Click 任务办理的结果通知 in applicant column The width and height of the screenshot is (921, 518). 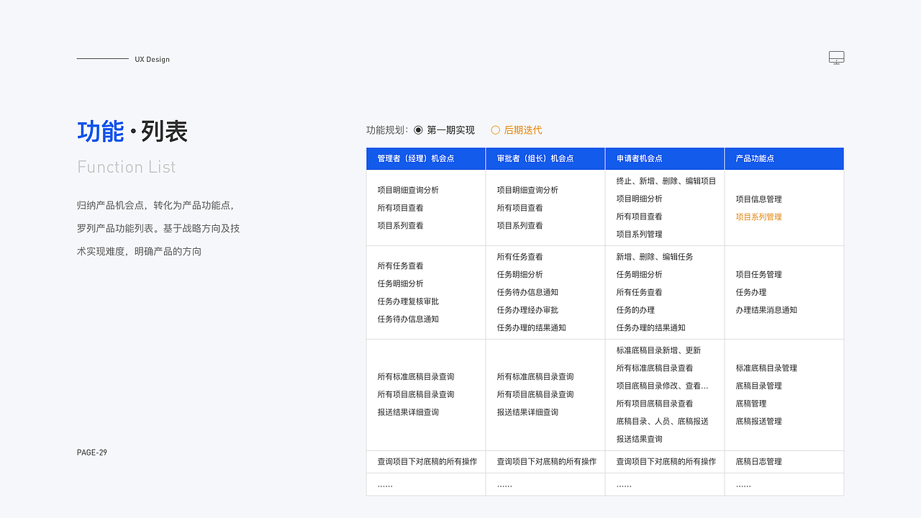[x=651, y=328]
